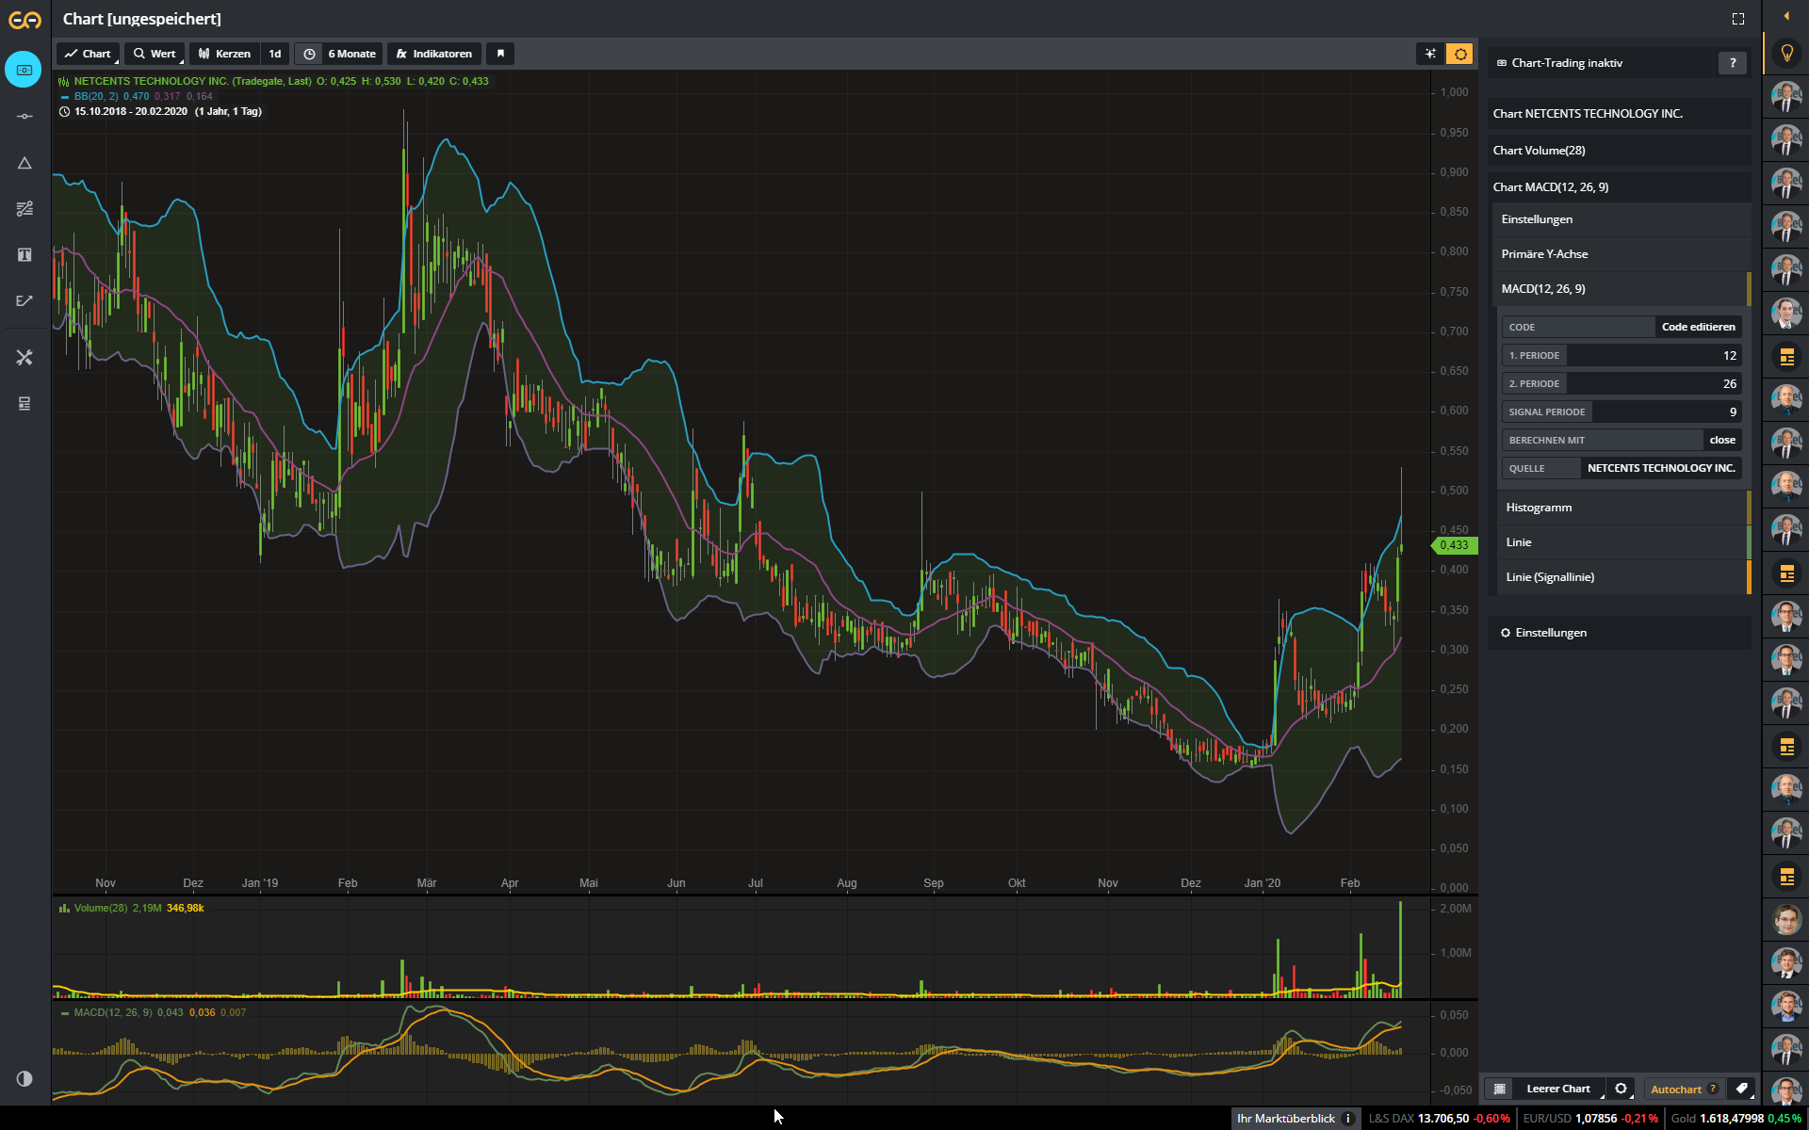Click the Code editieren button

pos(1698,327)
